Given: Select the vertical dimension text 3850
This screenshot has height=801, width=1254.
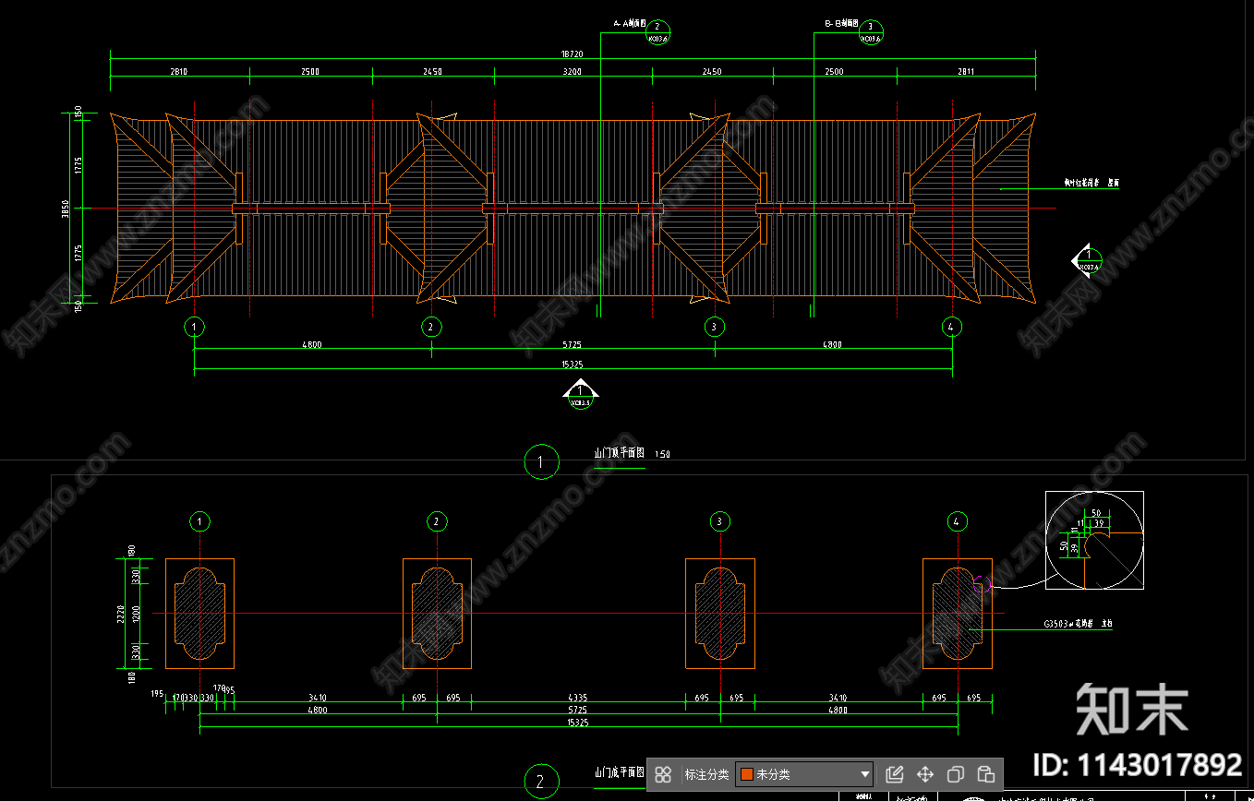Looking at the screenshot, I should [x=66, y=208].
